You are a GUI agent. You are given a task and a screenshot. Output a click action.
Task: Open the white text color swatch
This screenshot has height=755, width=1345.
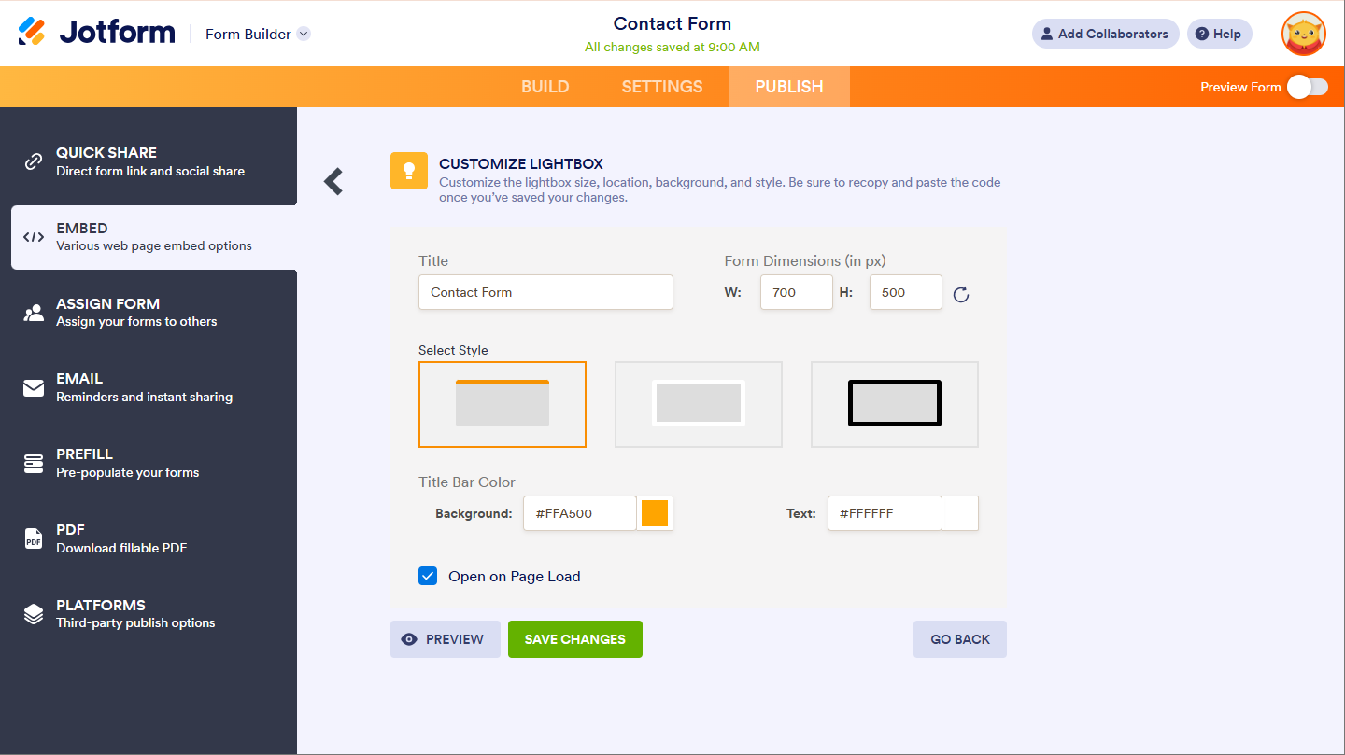click(960, 513)
